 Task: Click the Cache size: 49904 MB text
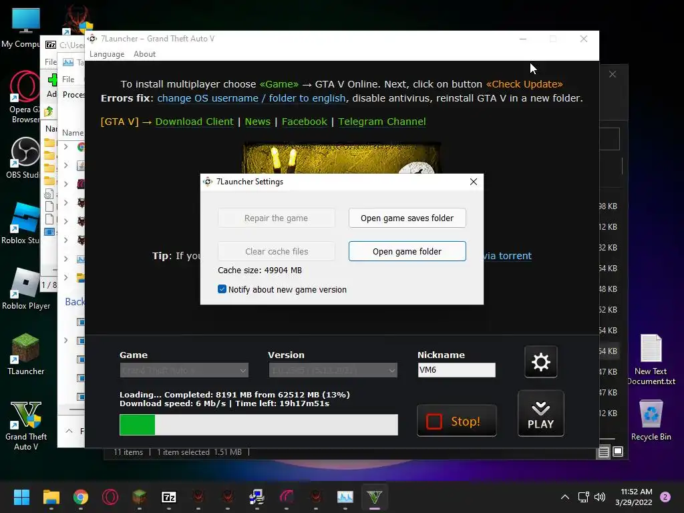(x=260, y=271)
